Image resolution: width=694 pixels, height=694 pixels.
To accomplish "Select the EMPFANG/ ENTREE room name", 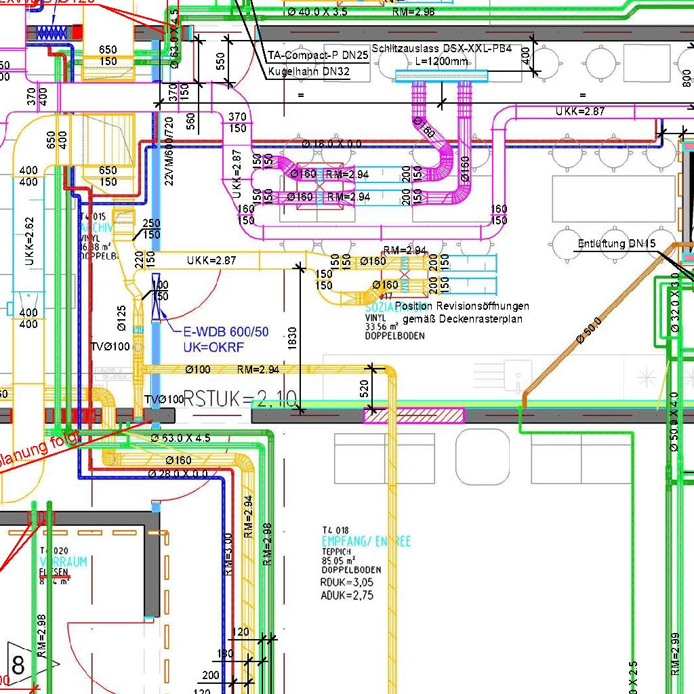I will [x=366, y=542].
